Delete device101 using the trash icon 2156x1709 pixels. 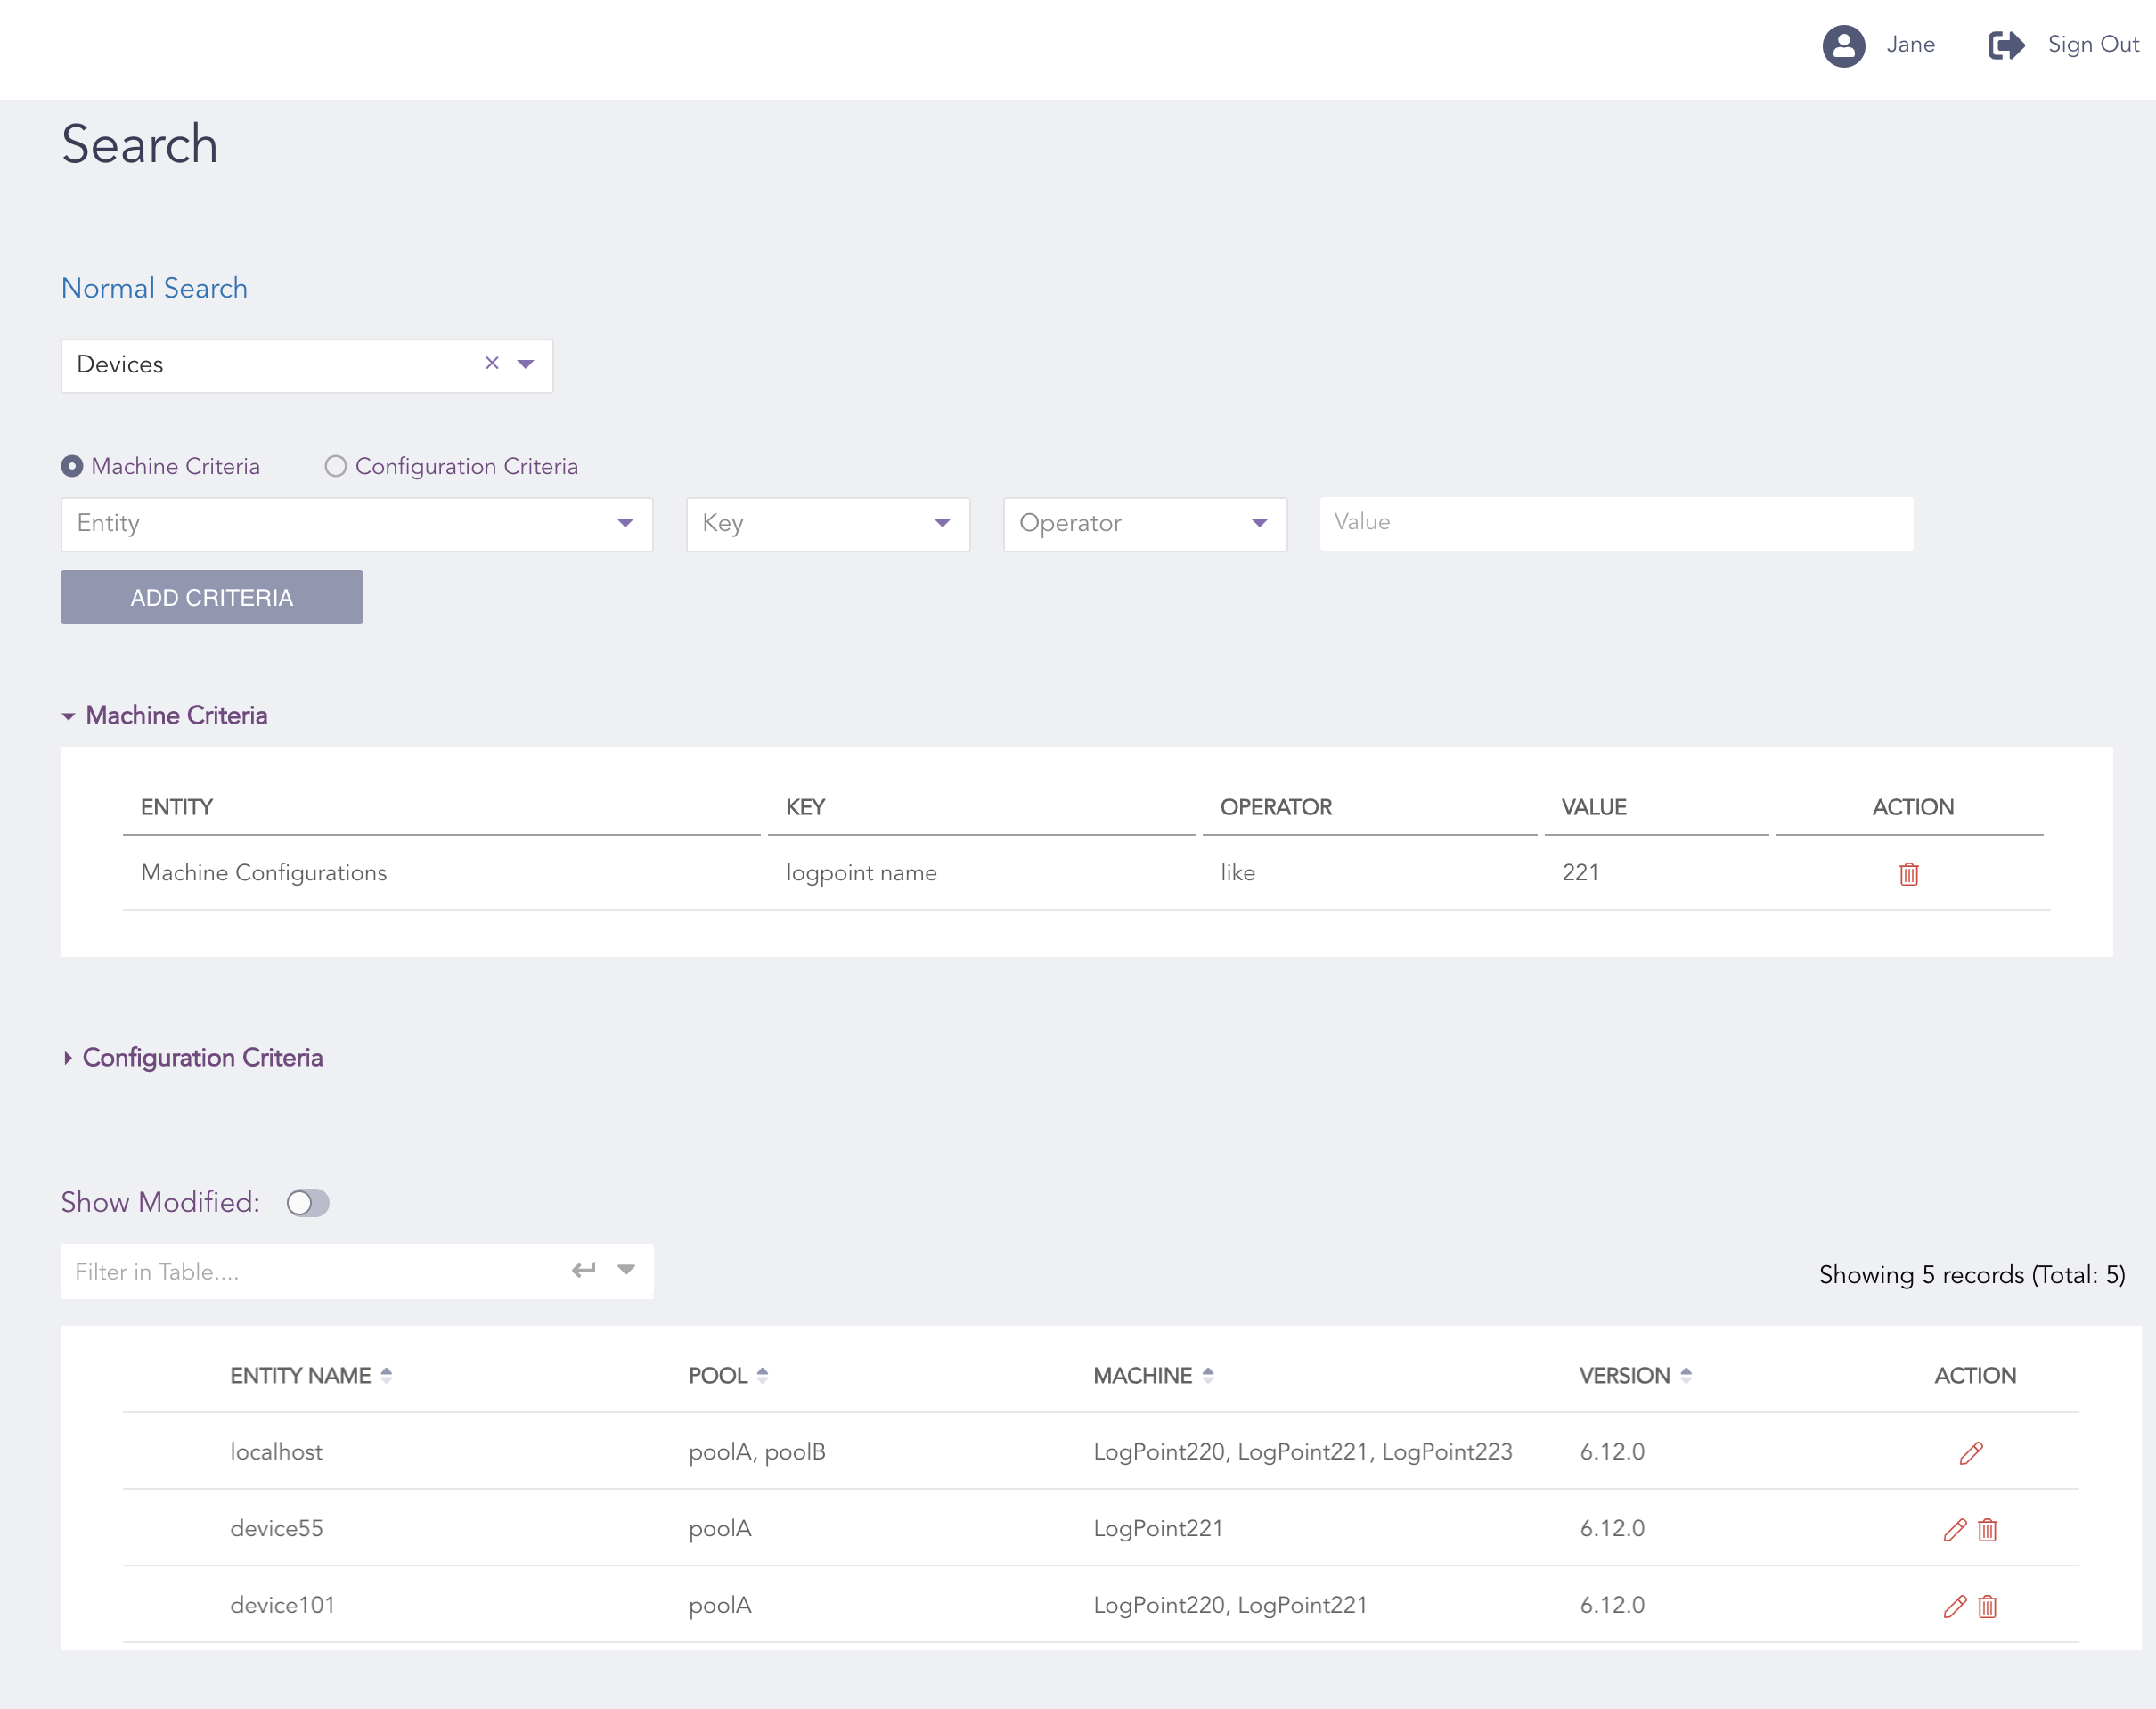tap(1987, 1606)
